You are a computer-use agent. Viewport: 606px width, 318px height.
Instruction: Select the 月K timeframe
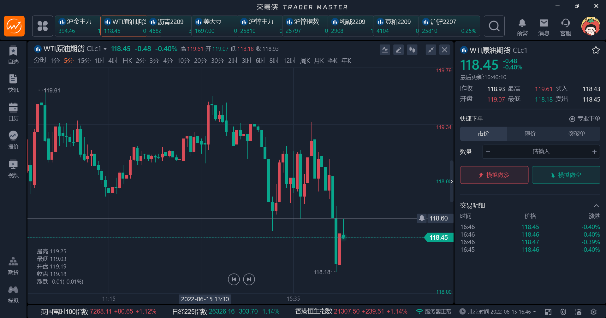tap(319, 60)
